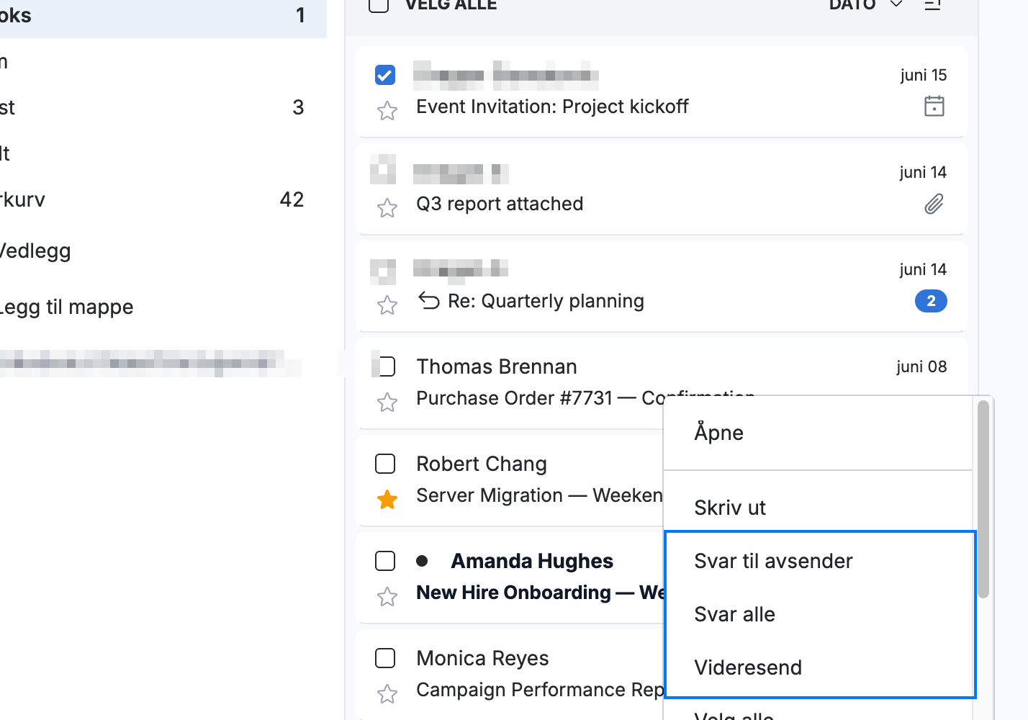Click reply arrow icon on Quarterly planning

(429, 300)
